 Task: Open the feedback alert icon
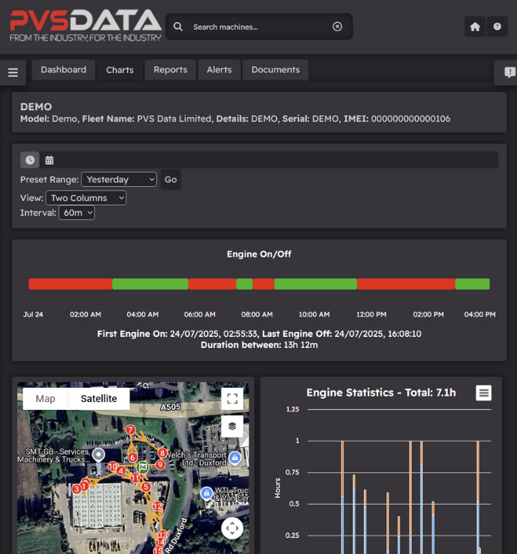[x=509, y=72]
